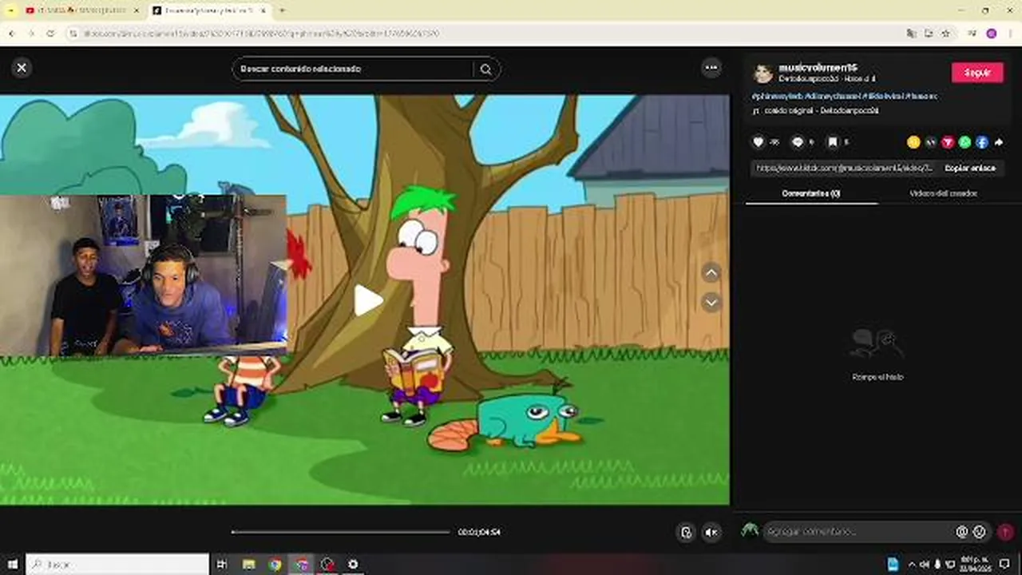Open comments via speech bubble icon

[x=797, y=142]
